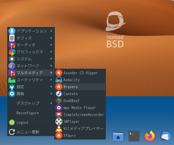The image size is (174, 145).
Task: Open the 設定 category label
Action: [20, 87]
